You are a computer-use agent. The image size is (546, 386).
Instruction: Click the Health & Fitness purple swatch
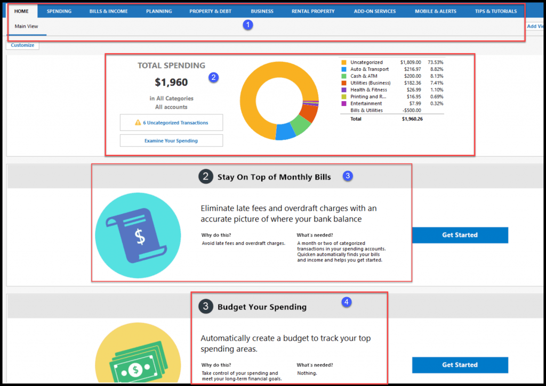click(x=344, y=90)
